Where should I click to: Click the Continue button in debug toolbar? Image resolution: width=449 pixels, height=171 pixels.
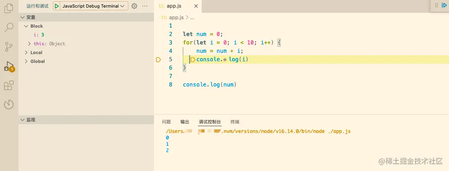(444, 6)
